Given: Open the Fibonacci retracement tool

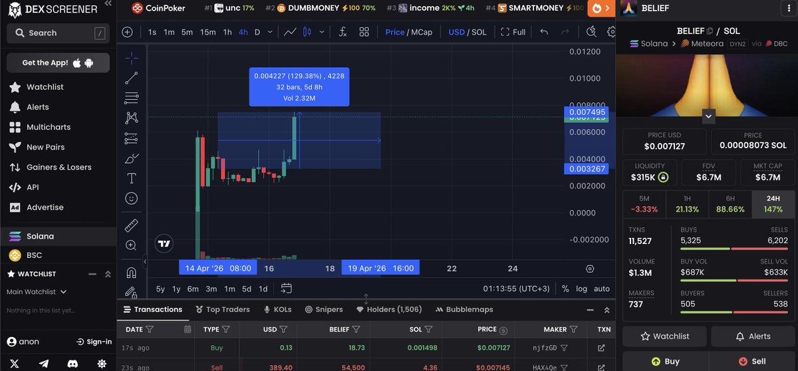Looking at the screenshot, I should pos(131,98).
